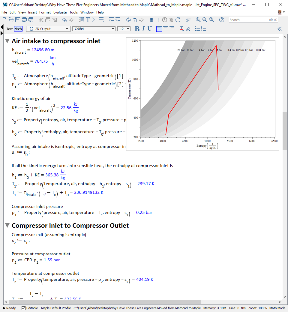Open the Calibri font dropdown
This screenshot has width=288, height=312.
(x=94, y=29)
